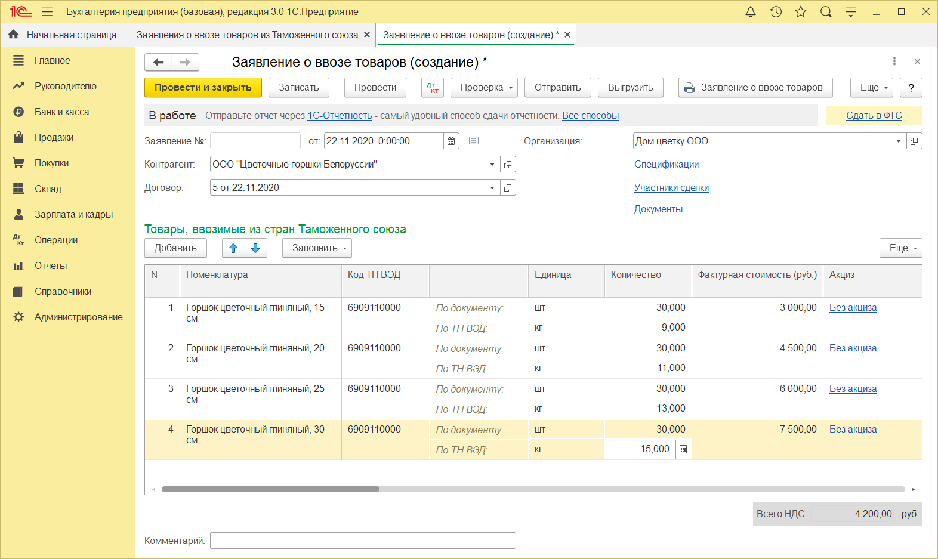Screen dimensions: 938x559
Task: Click Провести button
Action: 375,88
